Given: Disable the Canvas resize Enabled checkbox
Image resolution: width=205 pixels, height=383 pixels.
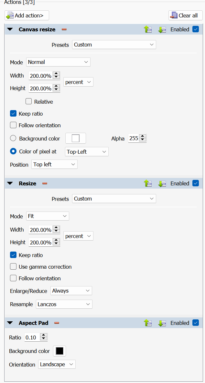Looking at the screenshot, I should pyautogui.click(x=195, y=29).
